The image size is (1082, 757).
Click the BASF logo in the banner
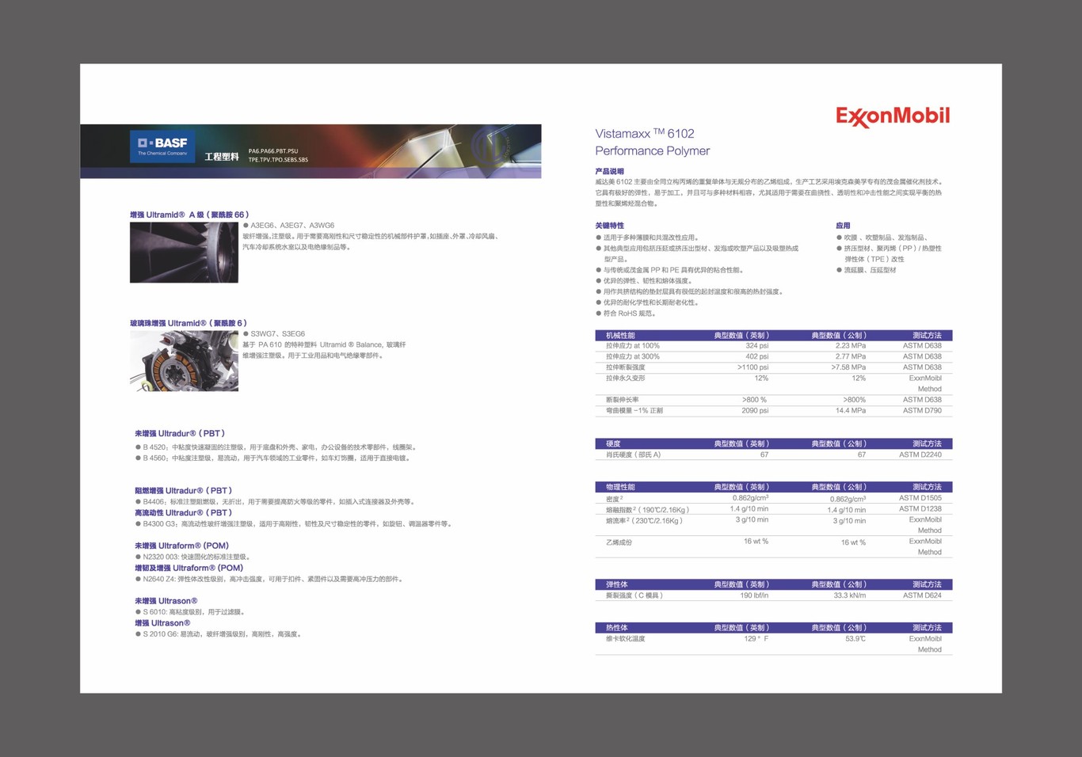pyautogui.click(x=162, y=146)
